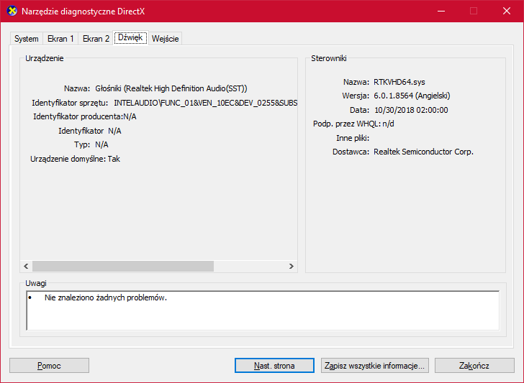This screenshot has height=383, width=524.
Task: Click the Pomoc button
Action: pos(49,366)
